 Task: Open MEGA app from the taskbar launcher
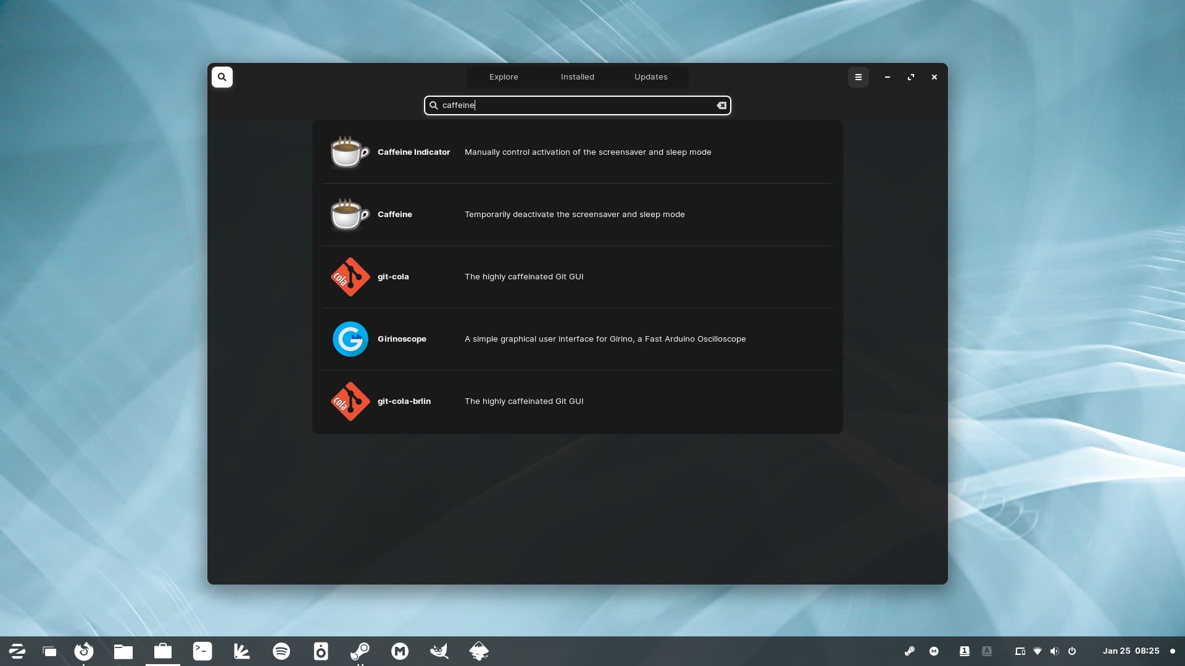(x=400, y=651)
